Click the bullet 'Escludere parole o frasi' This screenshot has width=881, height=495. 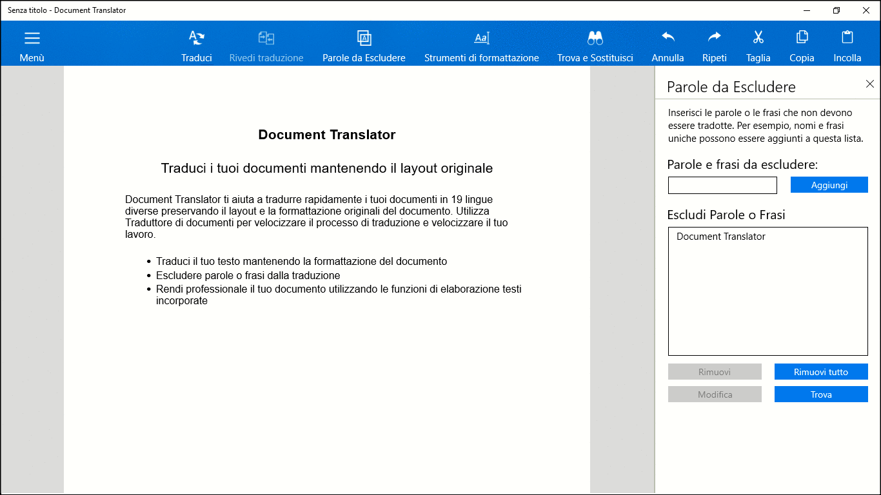tap(248, 275)
